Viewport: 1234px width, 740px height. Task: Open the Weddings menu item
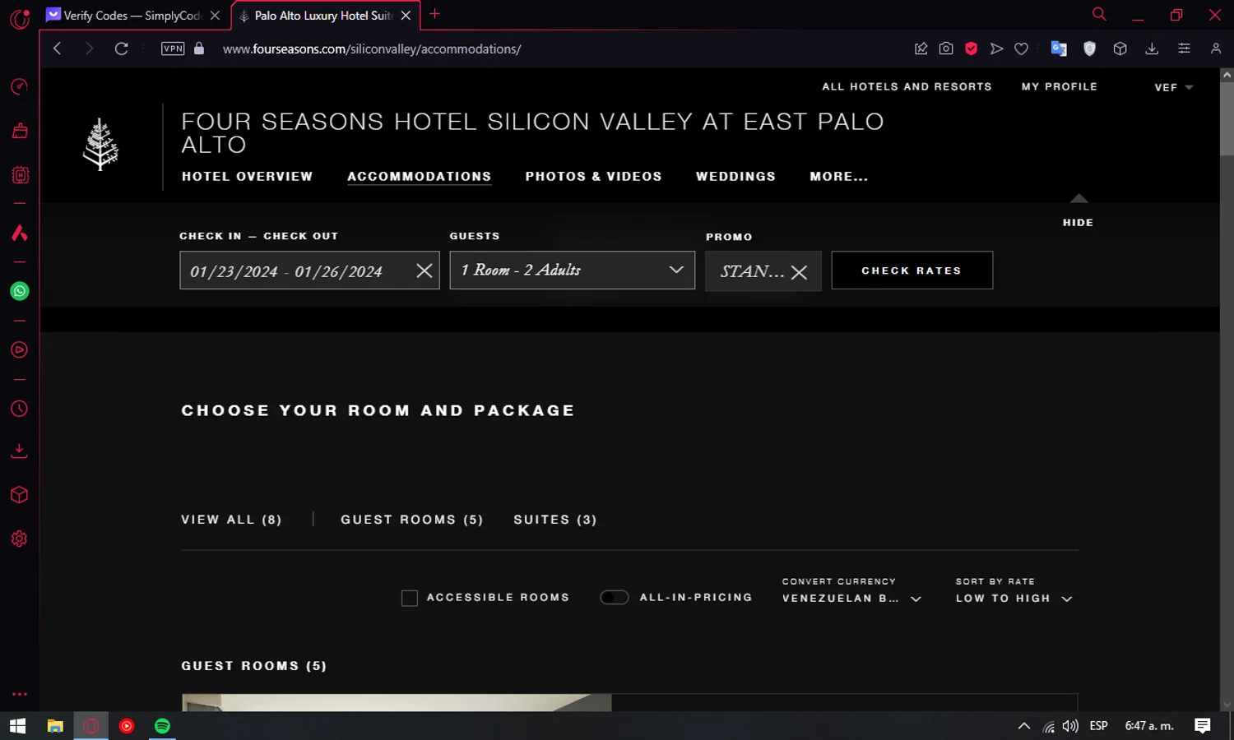735,176
